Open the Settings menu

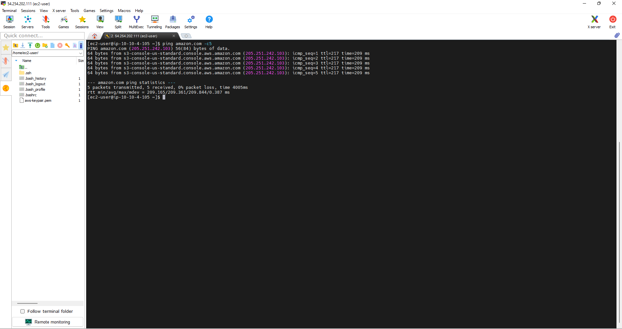[107, 11]
